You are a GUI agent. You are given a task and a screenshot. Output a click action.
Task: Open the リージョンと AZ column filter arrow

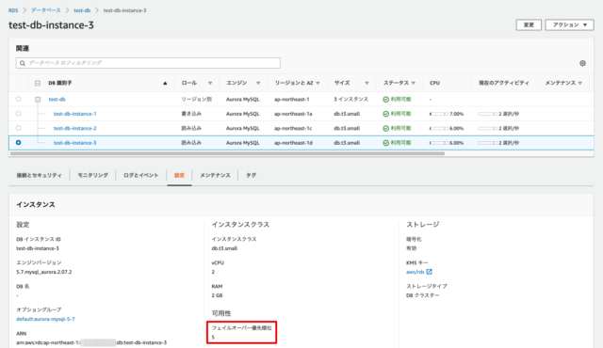318,83
